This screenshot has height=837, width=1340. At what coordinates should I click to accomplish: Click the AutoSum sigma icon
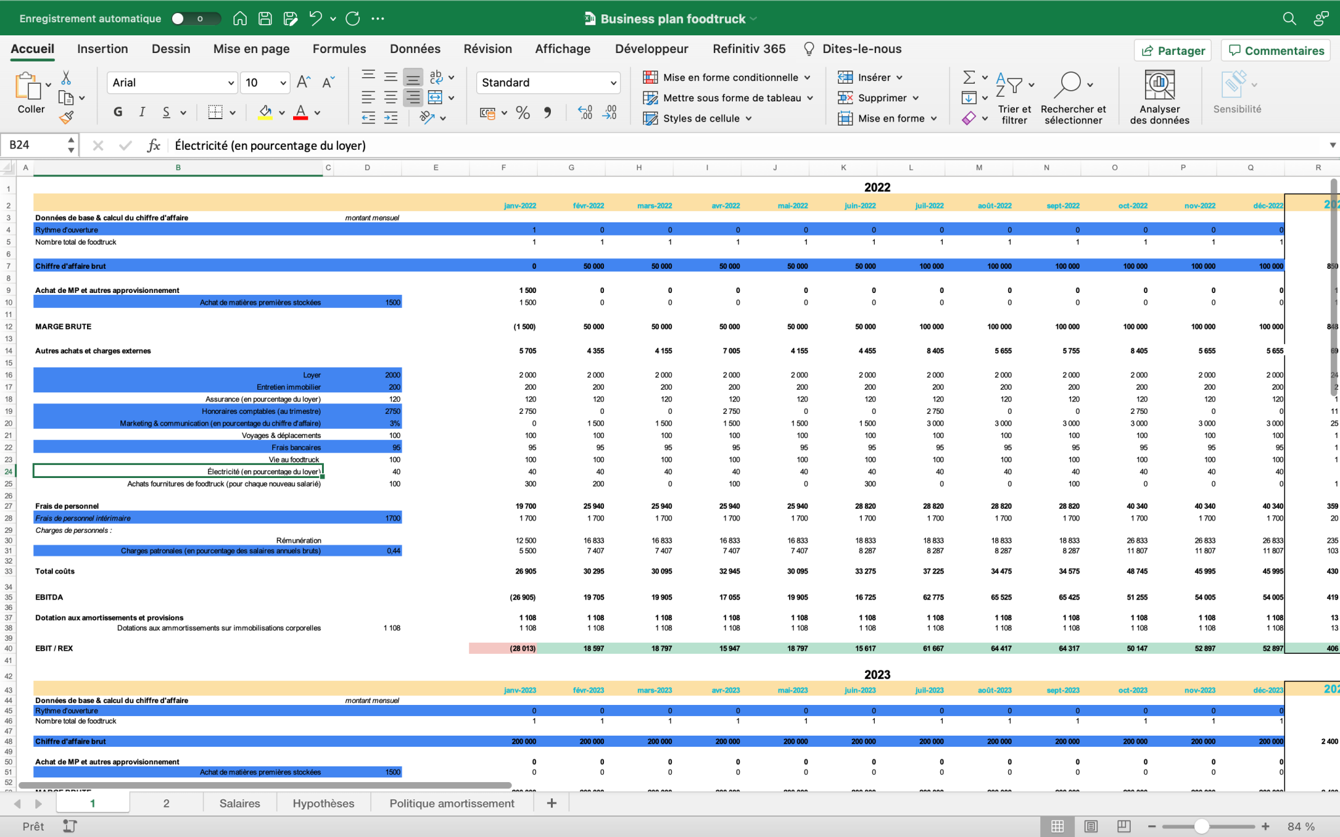pos(969,77)
